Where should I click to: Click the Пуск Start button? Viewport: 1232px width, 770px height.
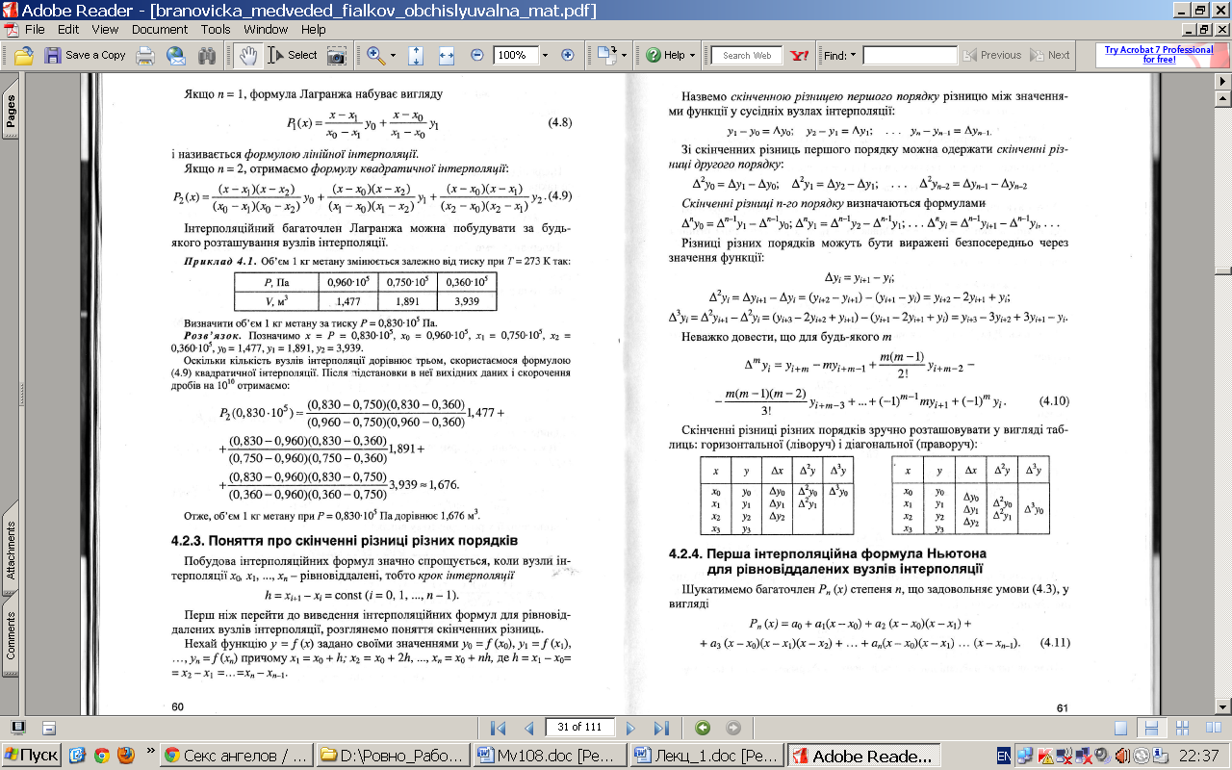(31, 757)
